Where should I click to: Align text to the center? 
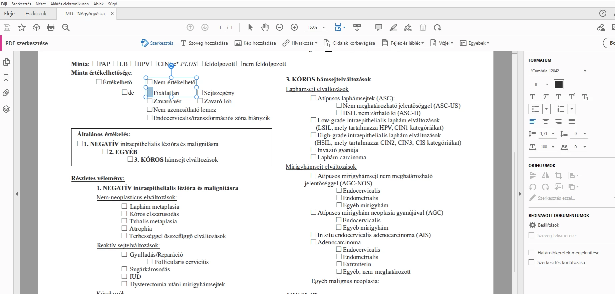coord(546,121)
